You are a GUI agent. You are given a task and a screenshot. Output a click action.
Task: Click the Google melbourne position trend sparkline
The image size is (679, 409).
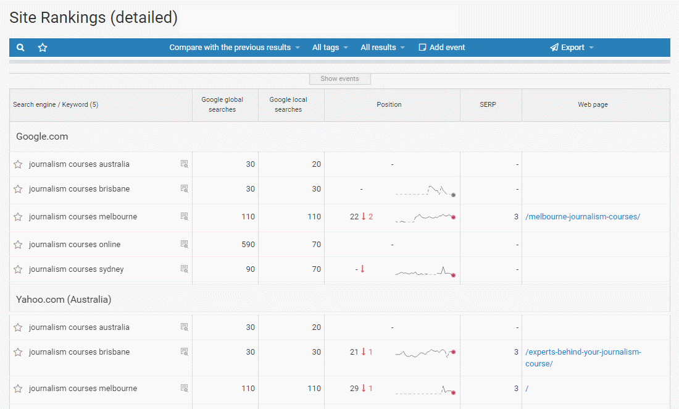425,217
